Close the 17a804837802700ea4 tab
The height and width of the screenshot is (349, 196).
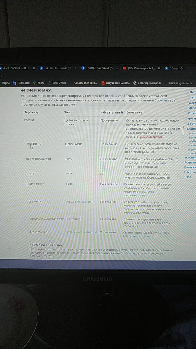[x=117, y=68]
